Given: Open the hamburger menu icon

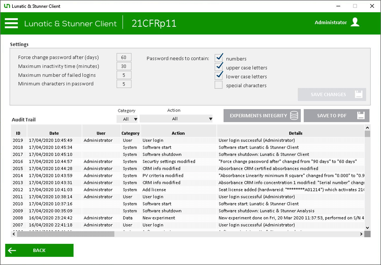Looking at the screenshot, I should (x=11, y=23).
